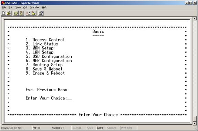The height and width of the screenshot is (131, 198).
Task: Click the Send file toolbar icon
Action: pyautogui.click(x=28, y=13)
